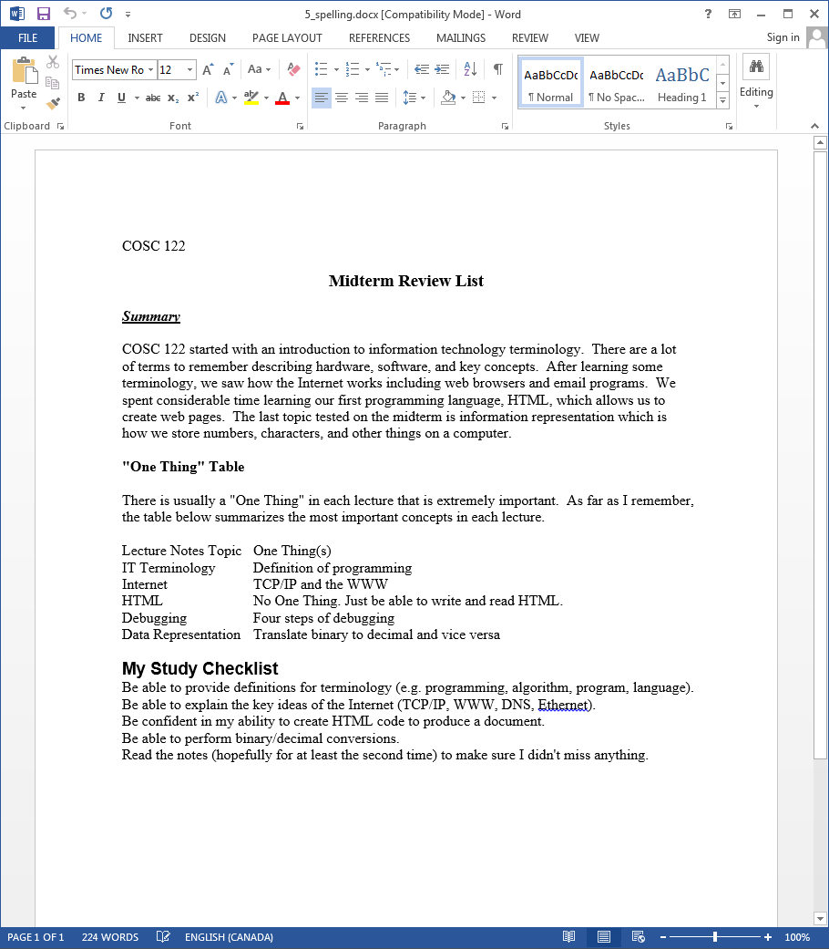829x949 pixels.
Task: Cut selection with the scissors icon
Action: coord(53,62)
